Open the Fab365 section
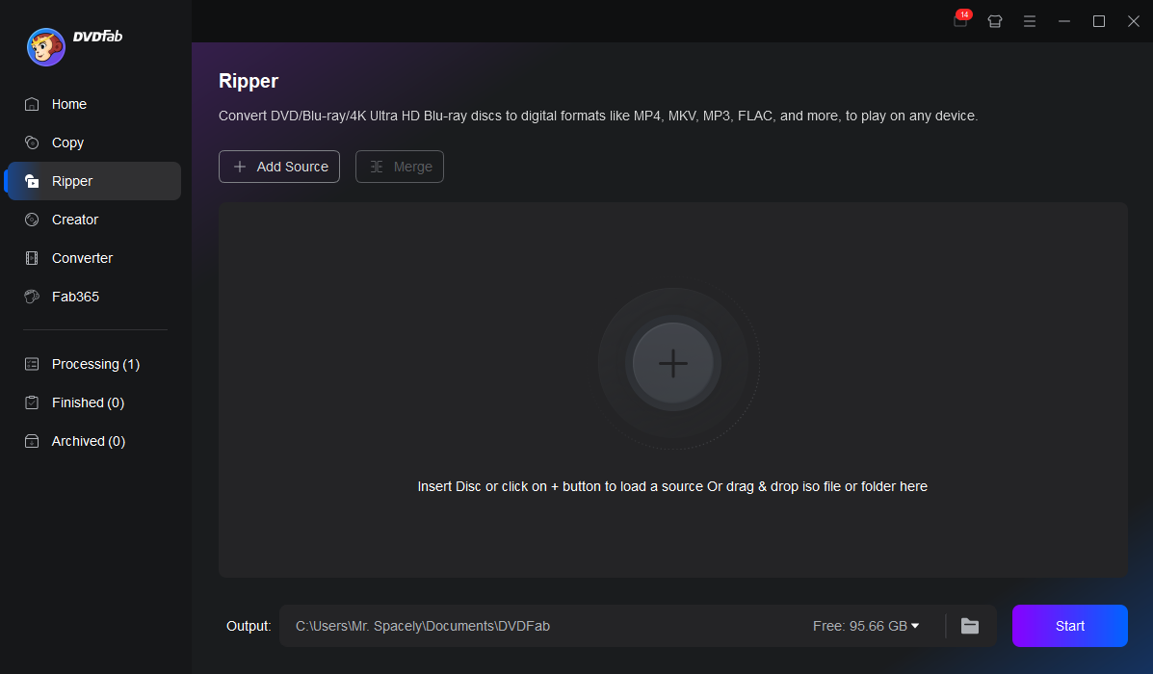 pyautogui.click(x=94, y=297)
